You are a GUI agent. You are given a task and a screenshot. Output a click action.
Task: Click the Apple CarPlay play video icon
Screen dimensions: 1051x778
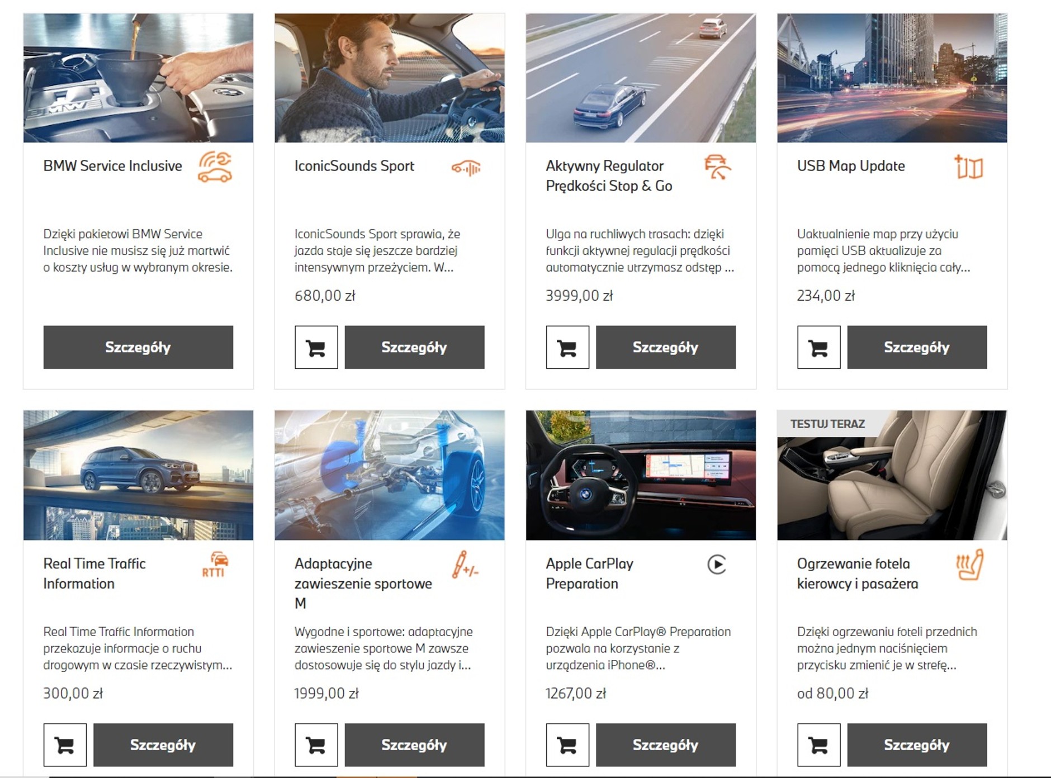(x=717, y=564)
